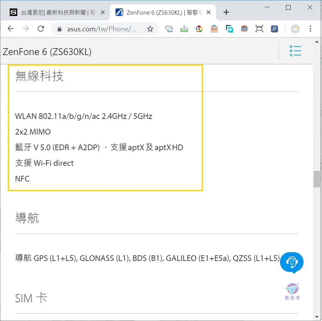322x321 pixels.
Task: Click the scrollbar down arrow
Action: 317,317
